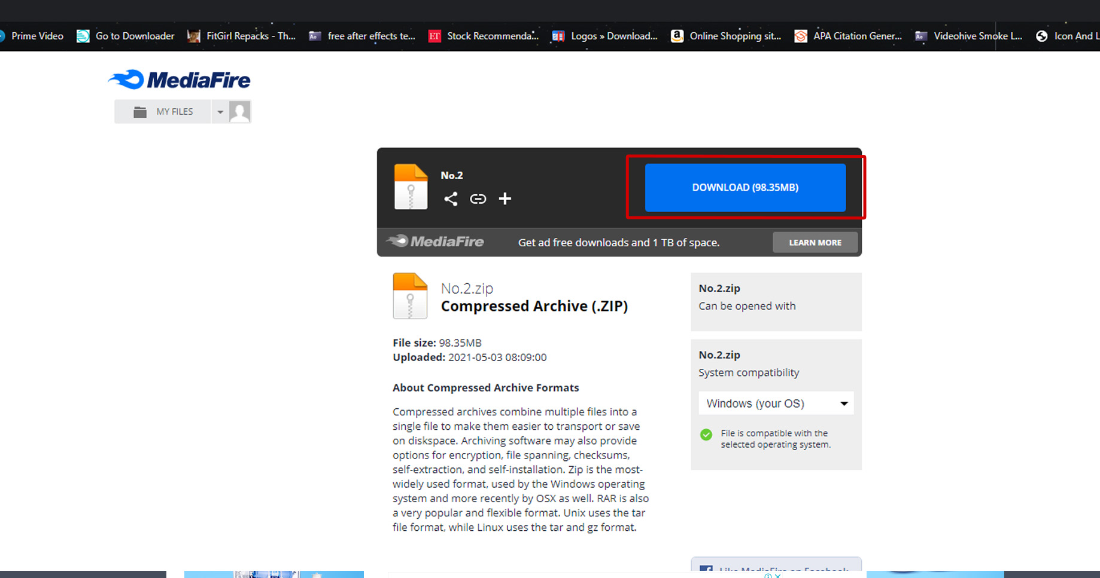Open Prime Video bookmark

[31, 36]
